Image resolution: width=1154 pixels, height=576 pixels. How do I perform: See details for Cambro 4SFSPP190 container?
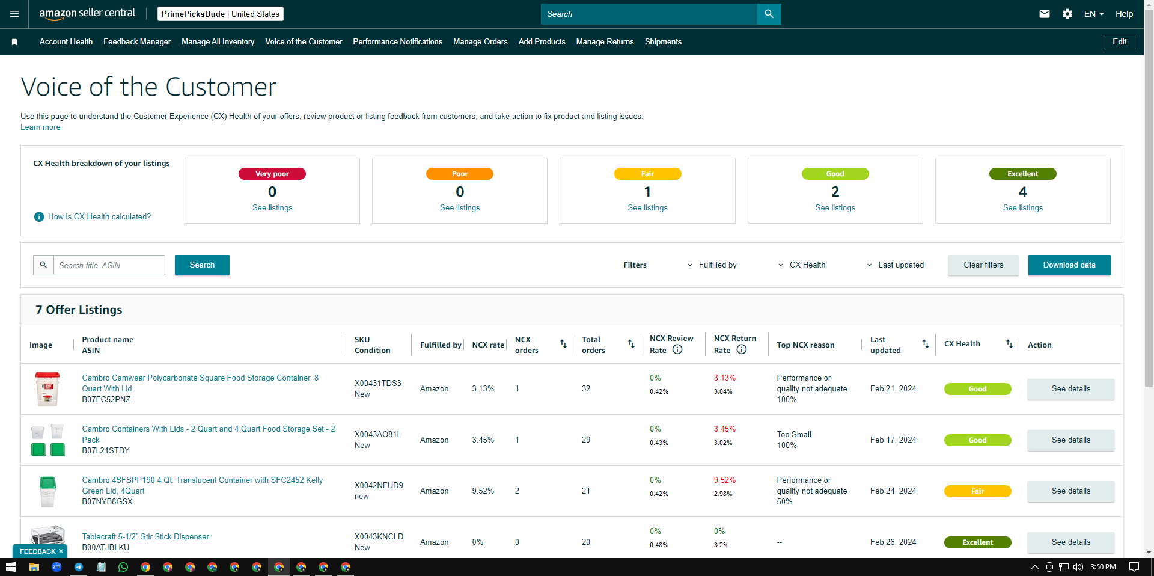(1071, 491)
